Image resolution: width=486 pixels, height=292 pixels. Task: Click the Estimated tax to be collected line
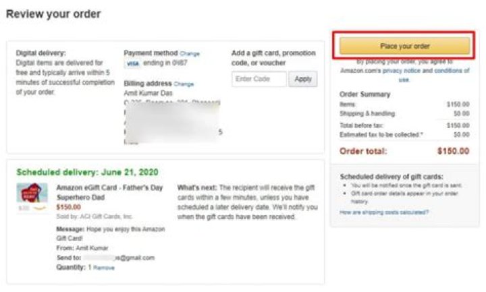pyautogui.click(x=381, y=135)
